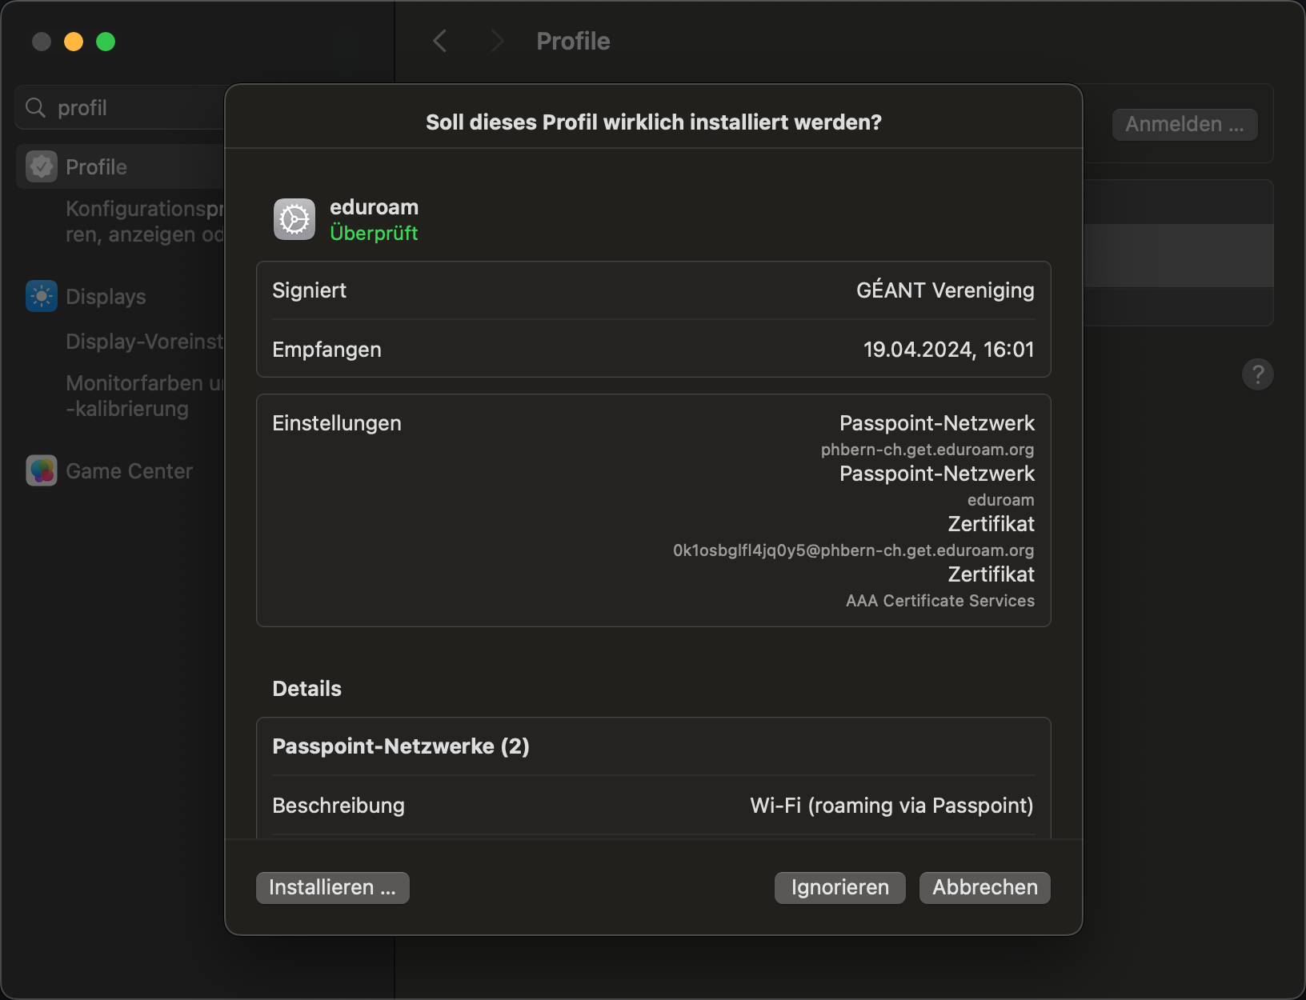Go back using the left chevron

pyautogui.click(x=439, y=41)
